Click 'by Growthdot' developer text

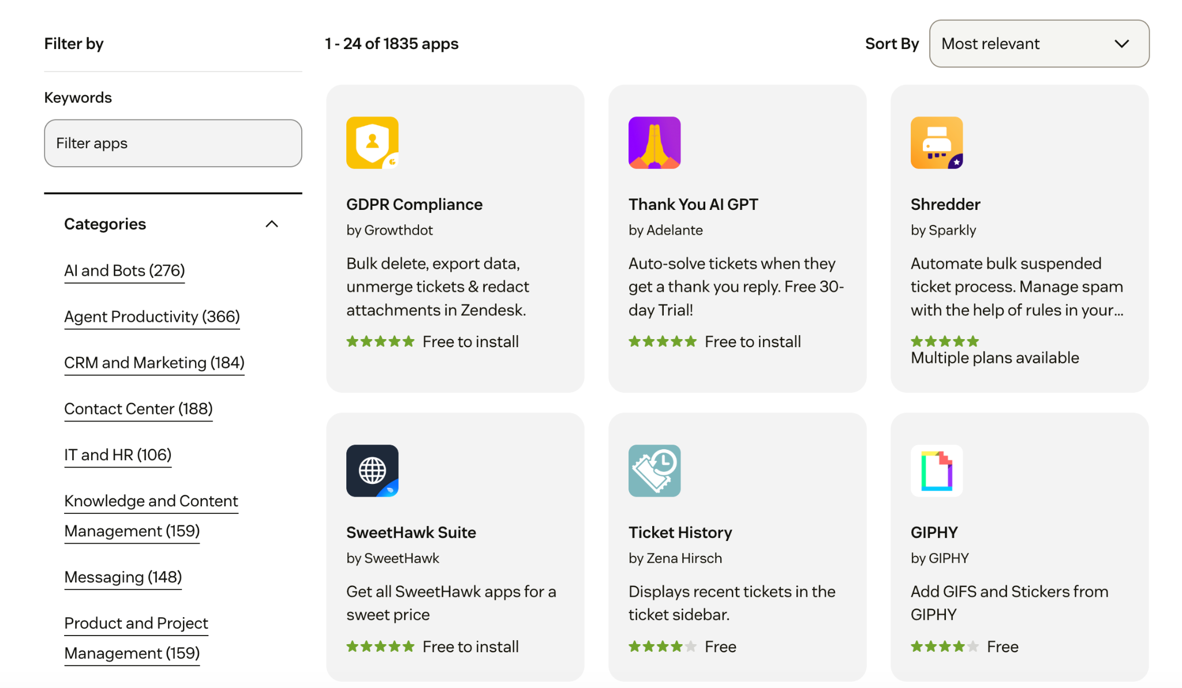coord(390,230)
